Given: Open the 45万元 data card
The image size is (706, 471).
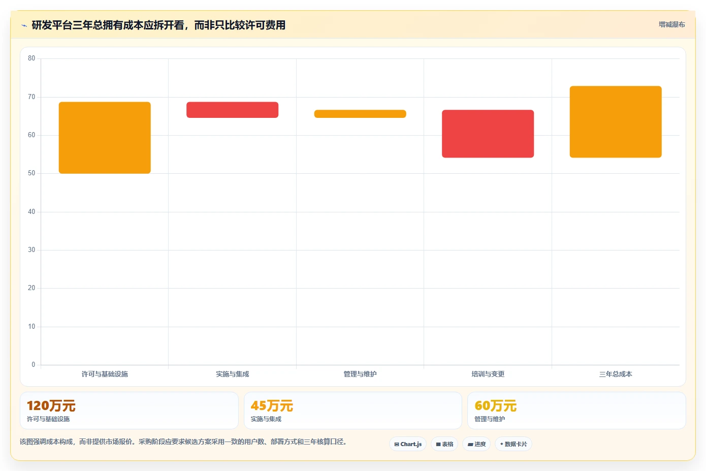Looking at the screenshot, I should pyautogui.click(x=353, y=411).
